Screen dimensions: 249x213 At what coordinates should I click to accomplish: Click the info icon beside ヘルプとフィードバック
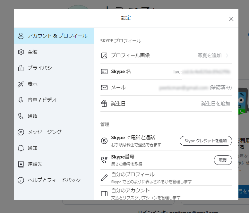click(21, 180)
